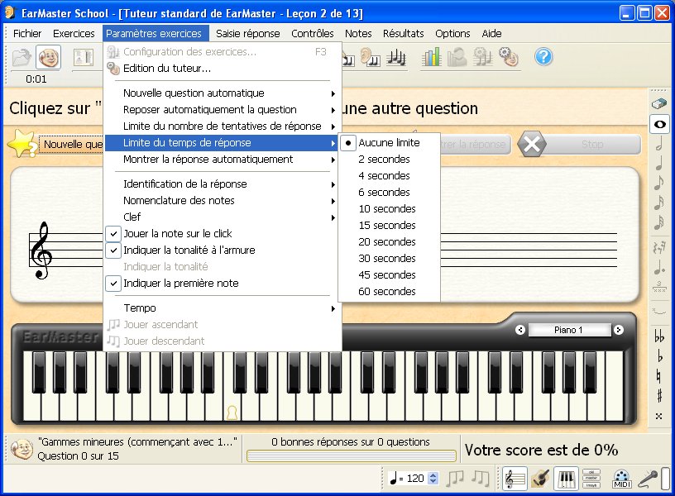Click the tutor face icon in toolbar

coord(49,57)
